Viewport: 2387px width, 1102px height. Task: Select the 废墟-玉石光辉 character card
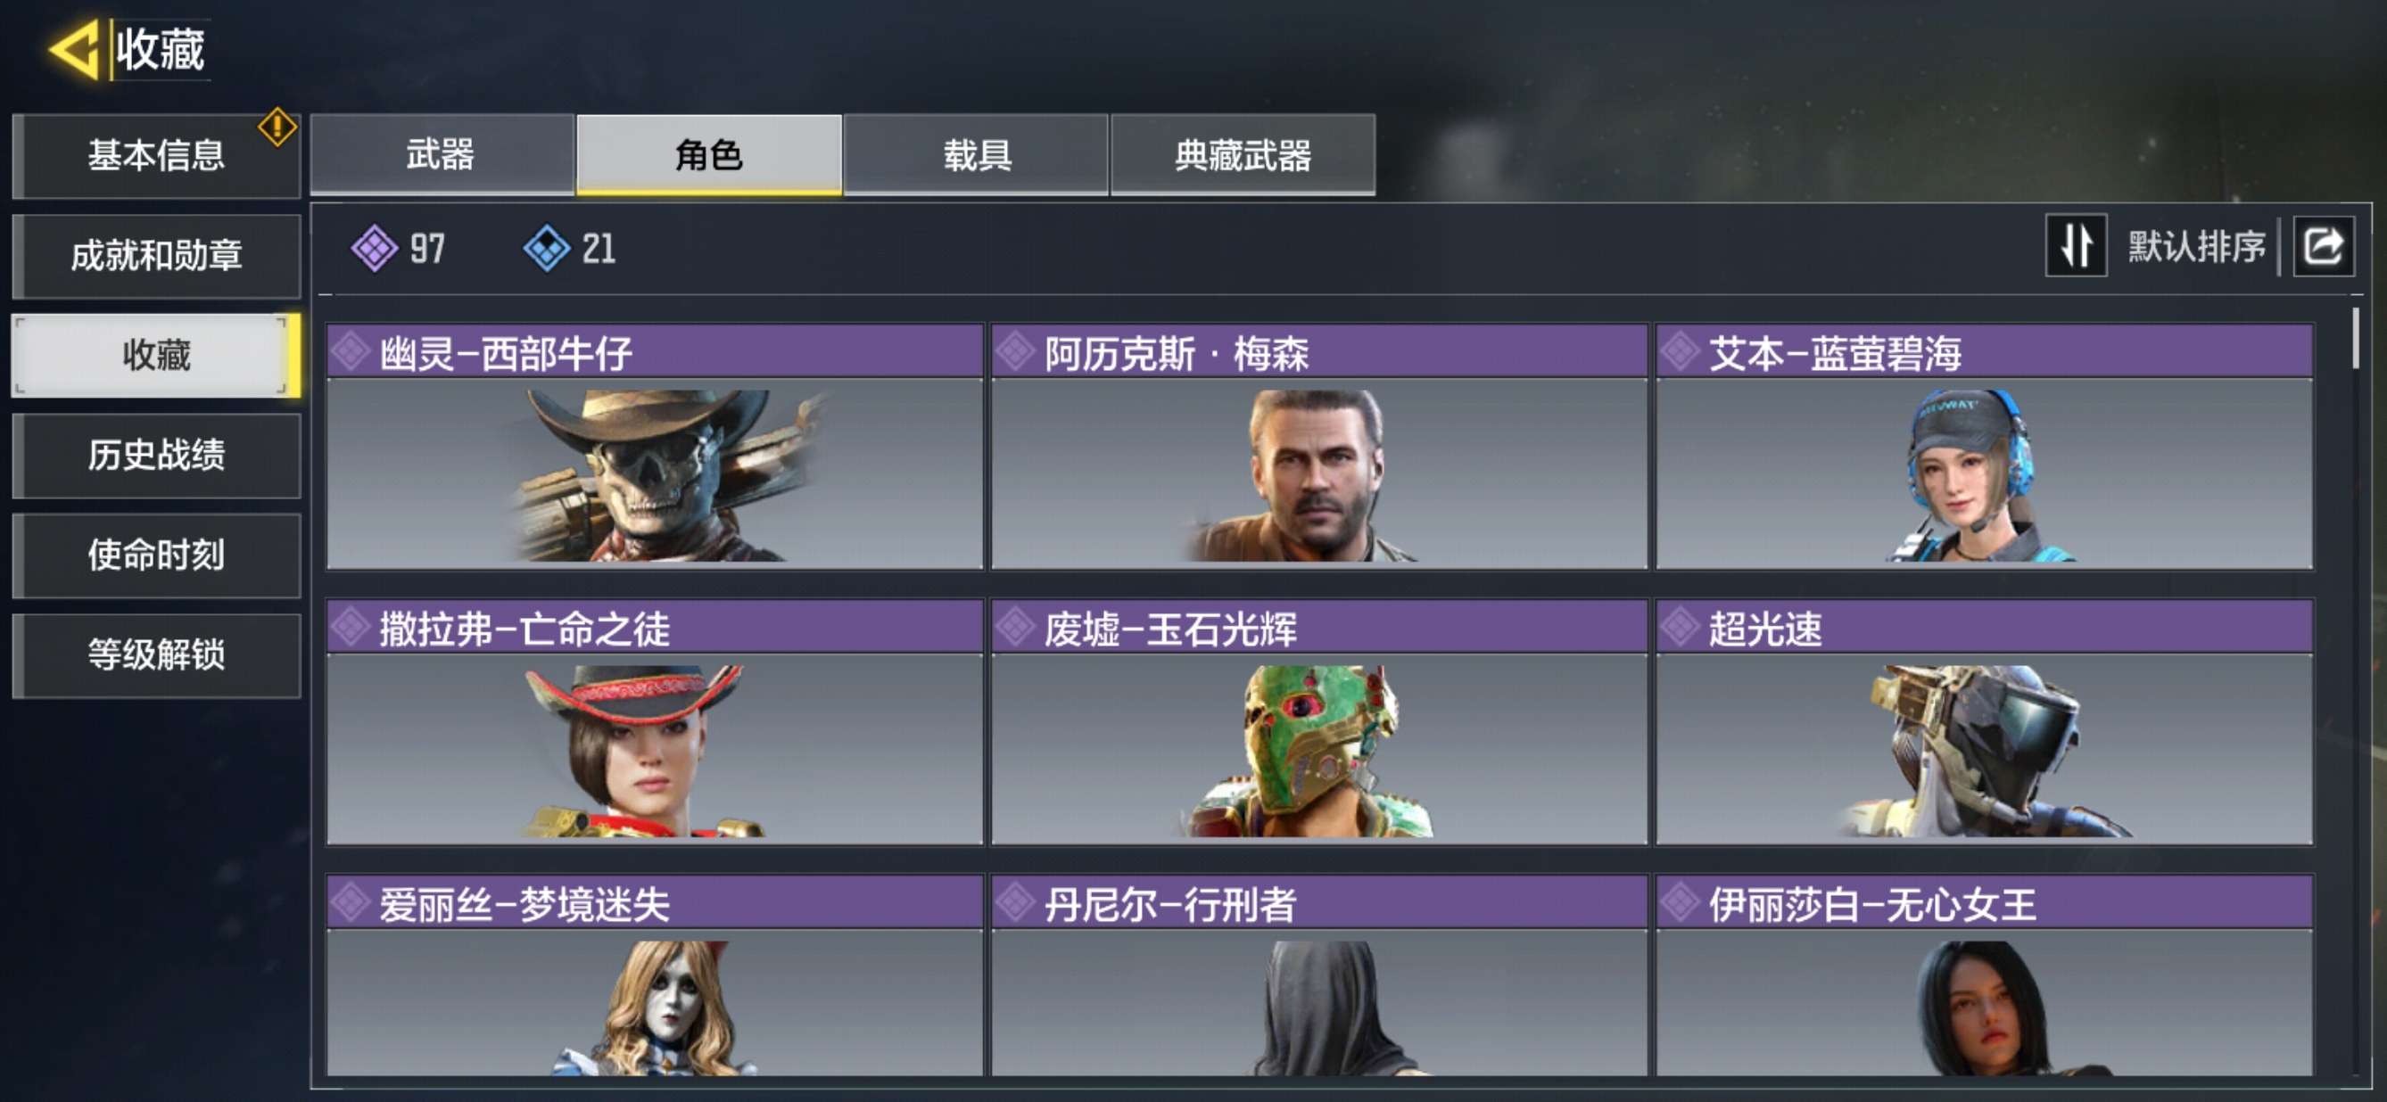[1318, 722]
